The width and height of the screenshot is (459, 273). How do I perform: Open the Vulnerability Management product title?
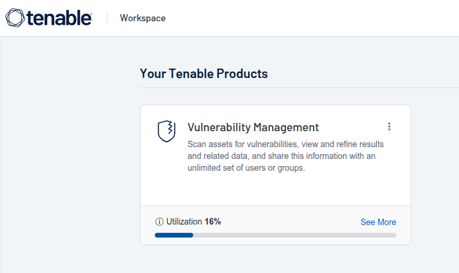point(253,127)
